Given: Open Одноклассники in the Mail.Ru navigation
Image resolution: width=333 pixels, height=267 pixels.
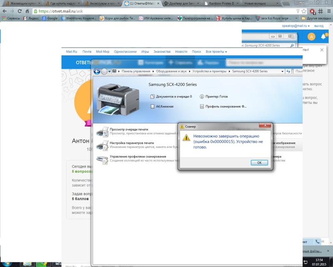Looking at the screenshot, I should (x=125, y=52).
